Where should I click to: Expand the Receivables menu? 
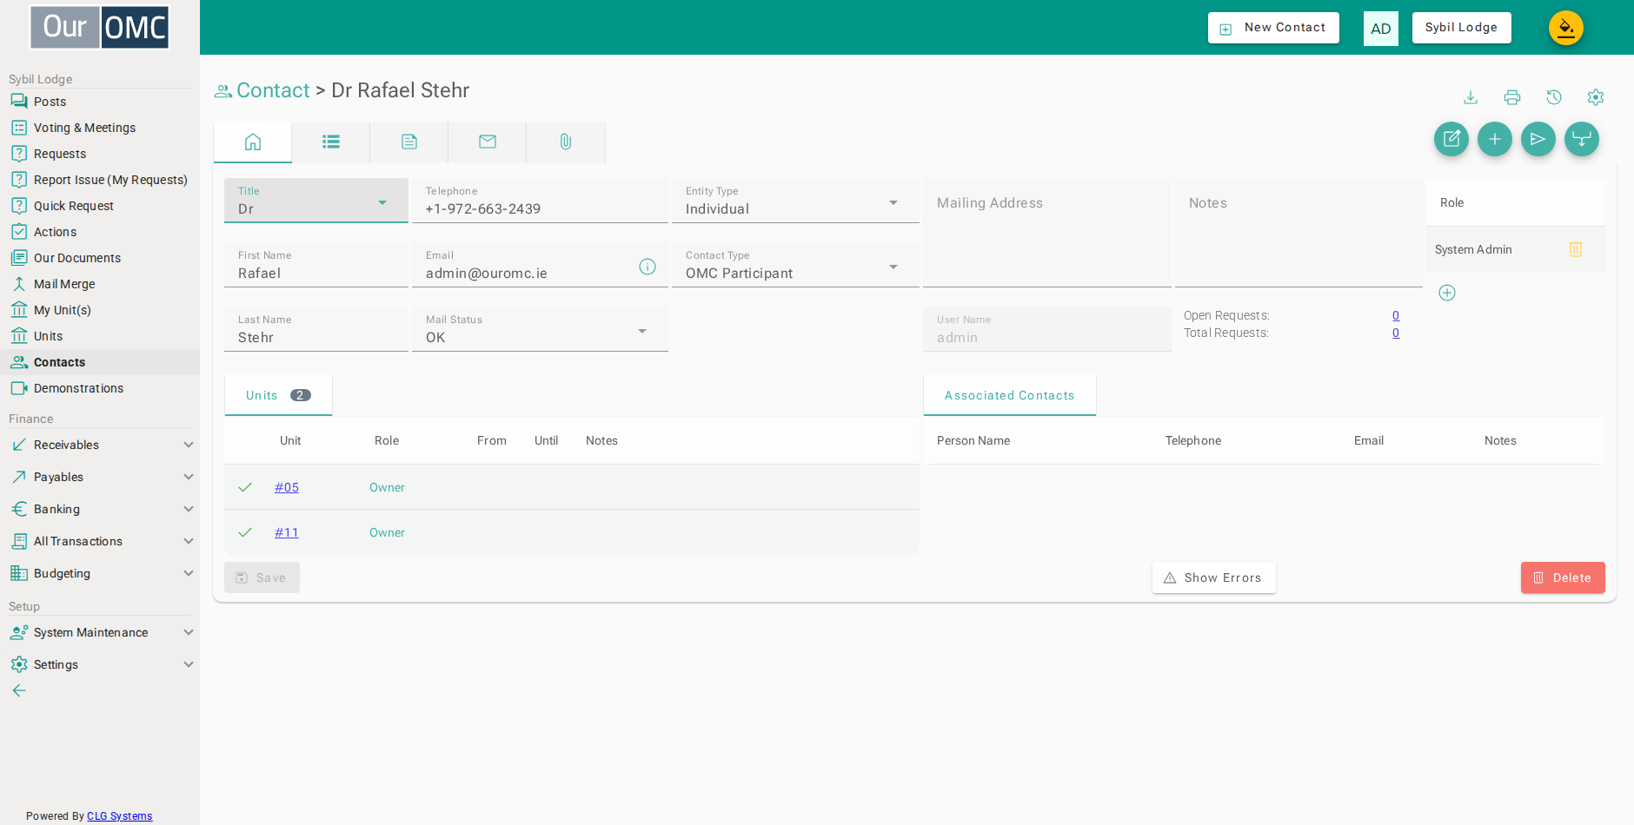point(100,445)
